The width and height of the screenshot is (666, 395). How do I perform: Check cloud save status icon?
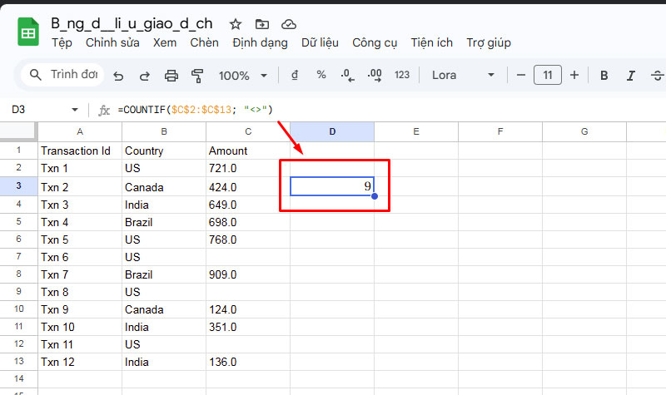(x=288, y=24)
